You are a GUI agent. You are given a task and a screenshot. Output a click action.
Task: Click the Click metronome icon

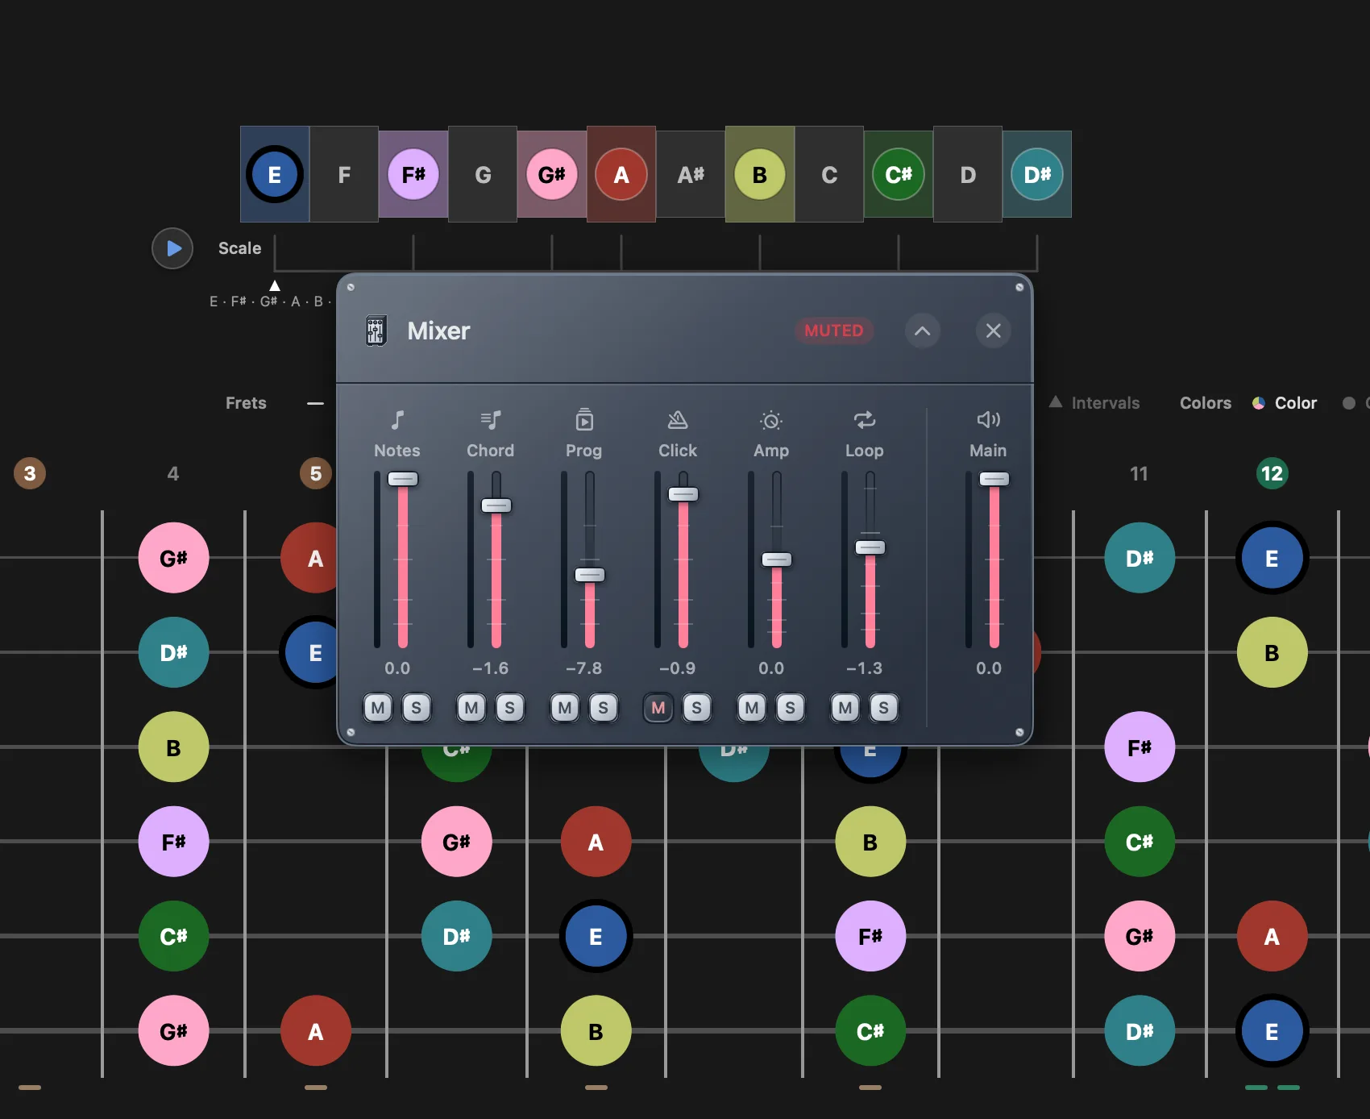coord(678,420)
